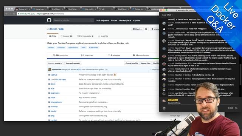This screenshot has height=136, width=242.
Task: Click vdemeester's commit author avatar
Action: coord(50,70)
